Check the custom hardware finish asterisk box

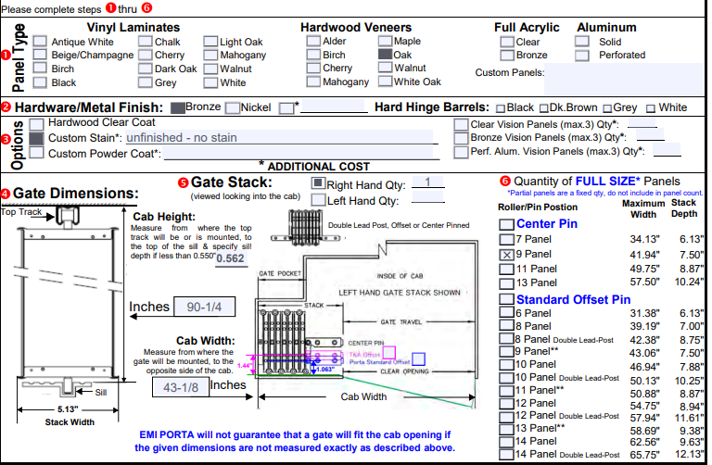tap(286, 108)
